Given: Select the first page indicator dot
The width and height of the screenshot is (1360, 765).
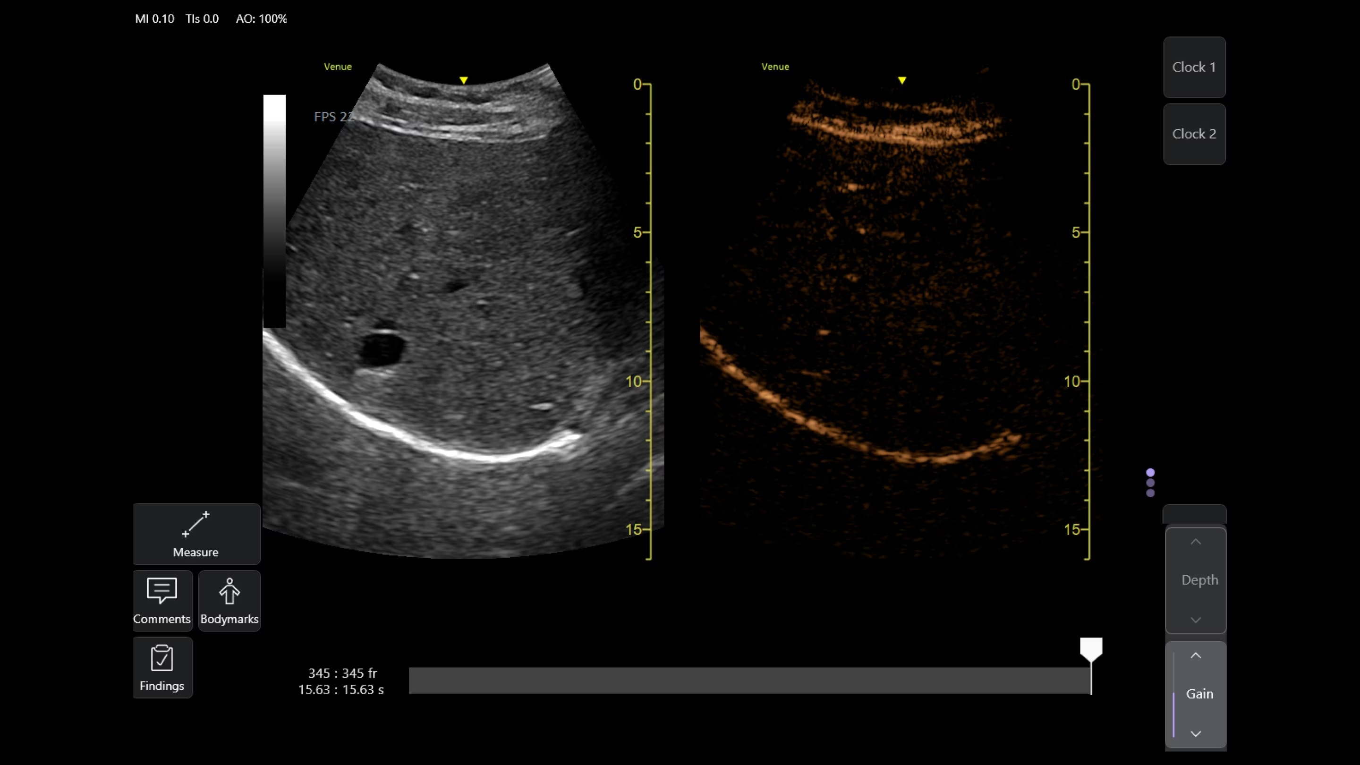Looking at the screenshot, I should [x=1150, y=473].
